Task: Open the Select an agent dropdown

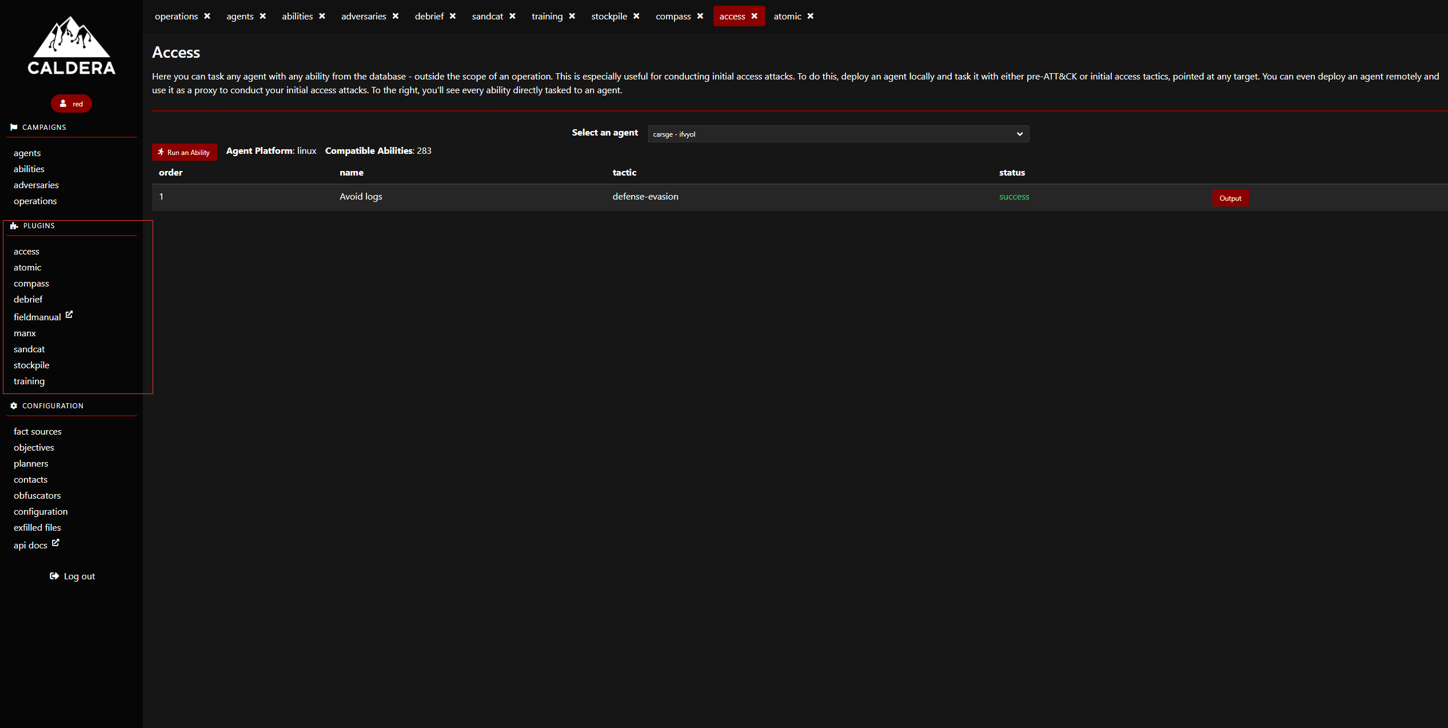Action: point(838,134)
